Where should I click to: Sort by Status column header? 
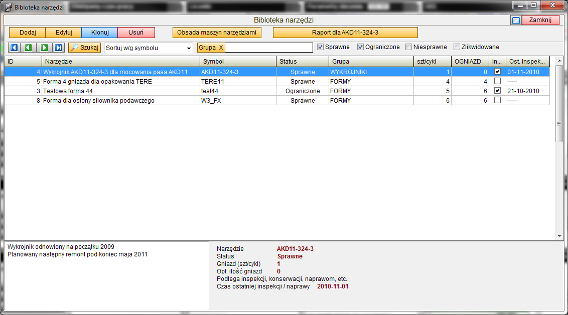303,62
